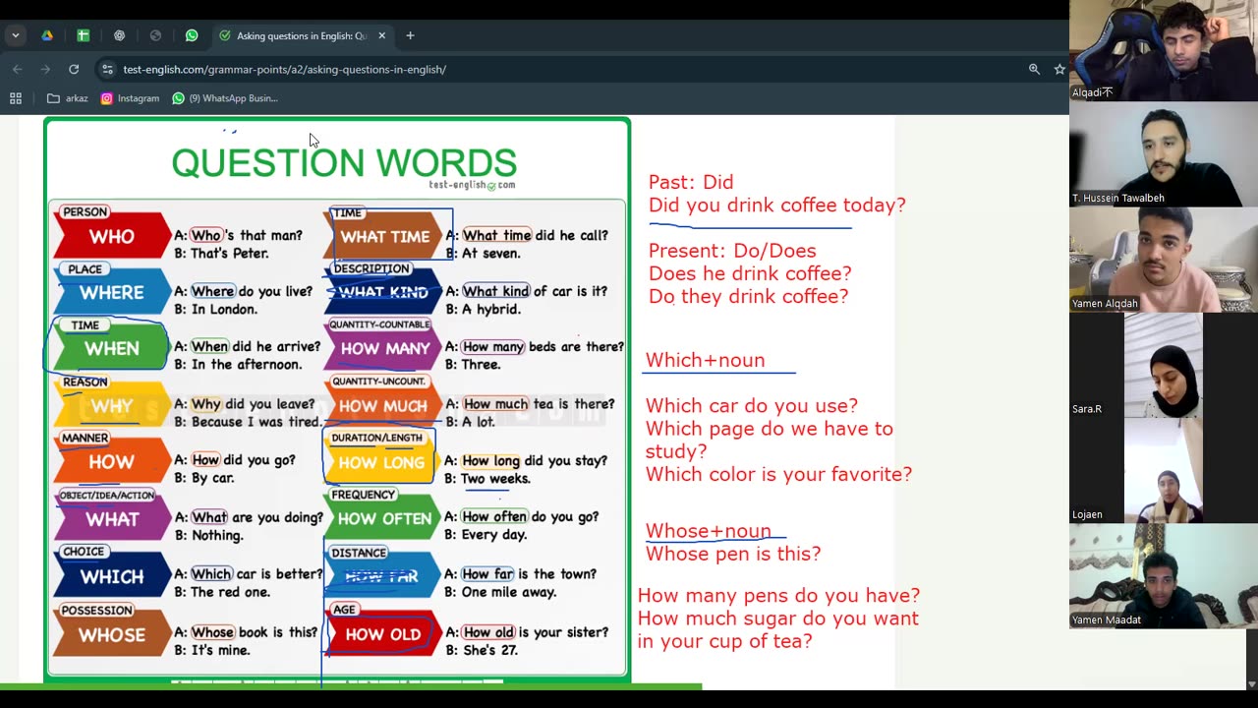Image resolution: width=1258 pixels, height=708 pixels.
Task: Click the orange HOW banner
Action: click(x=112, y=462)
